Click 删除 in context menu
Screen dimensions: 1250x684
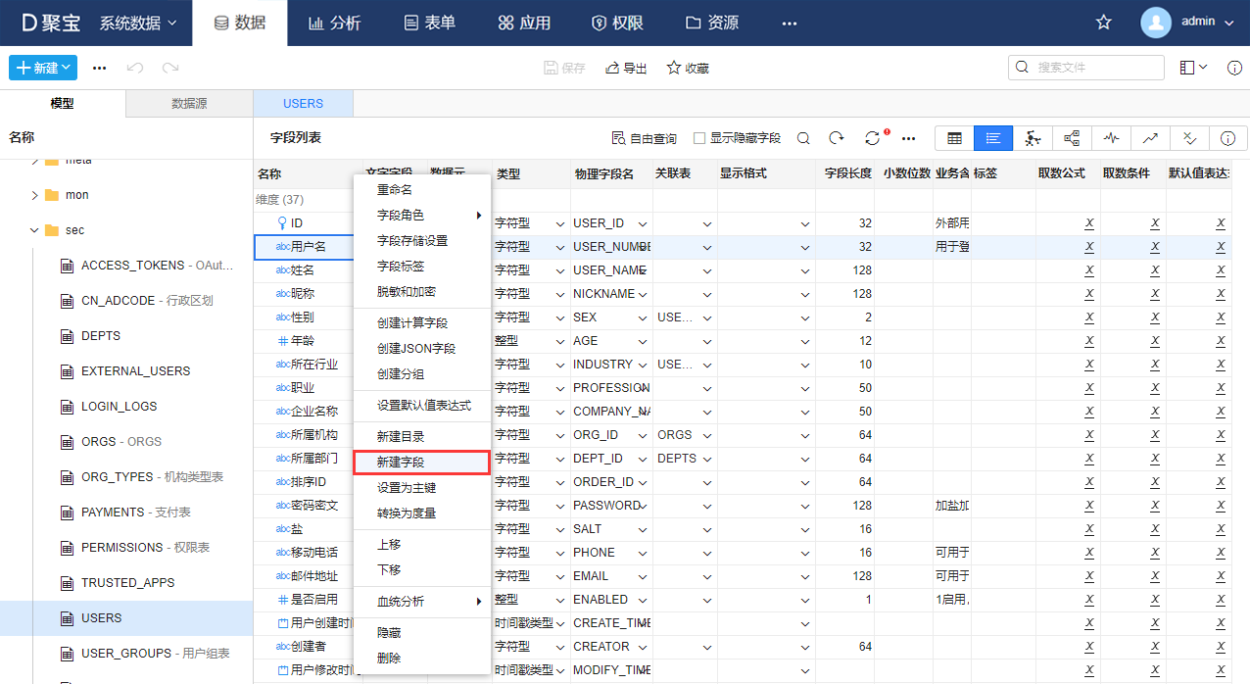pyautogui.click(x=421, y=658)
